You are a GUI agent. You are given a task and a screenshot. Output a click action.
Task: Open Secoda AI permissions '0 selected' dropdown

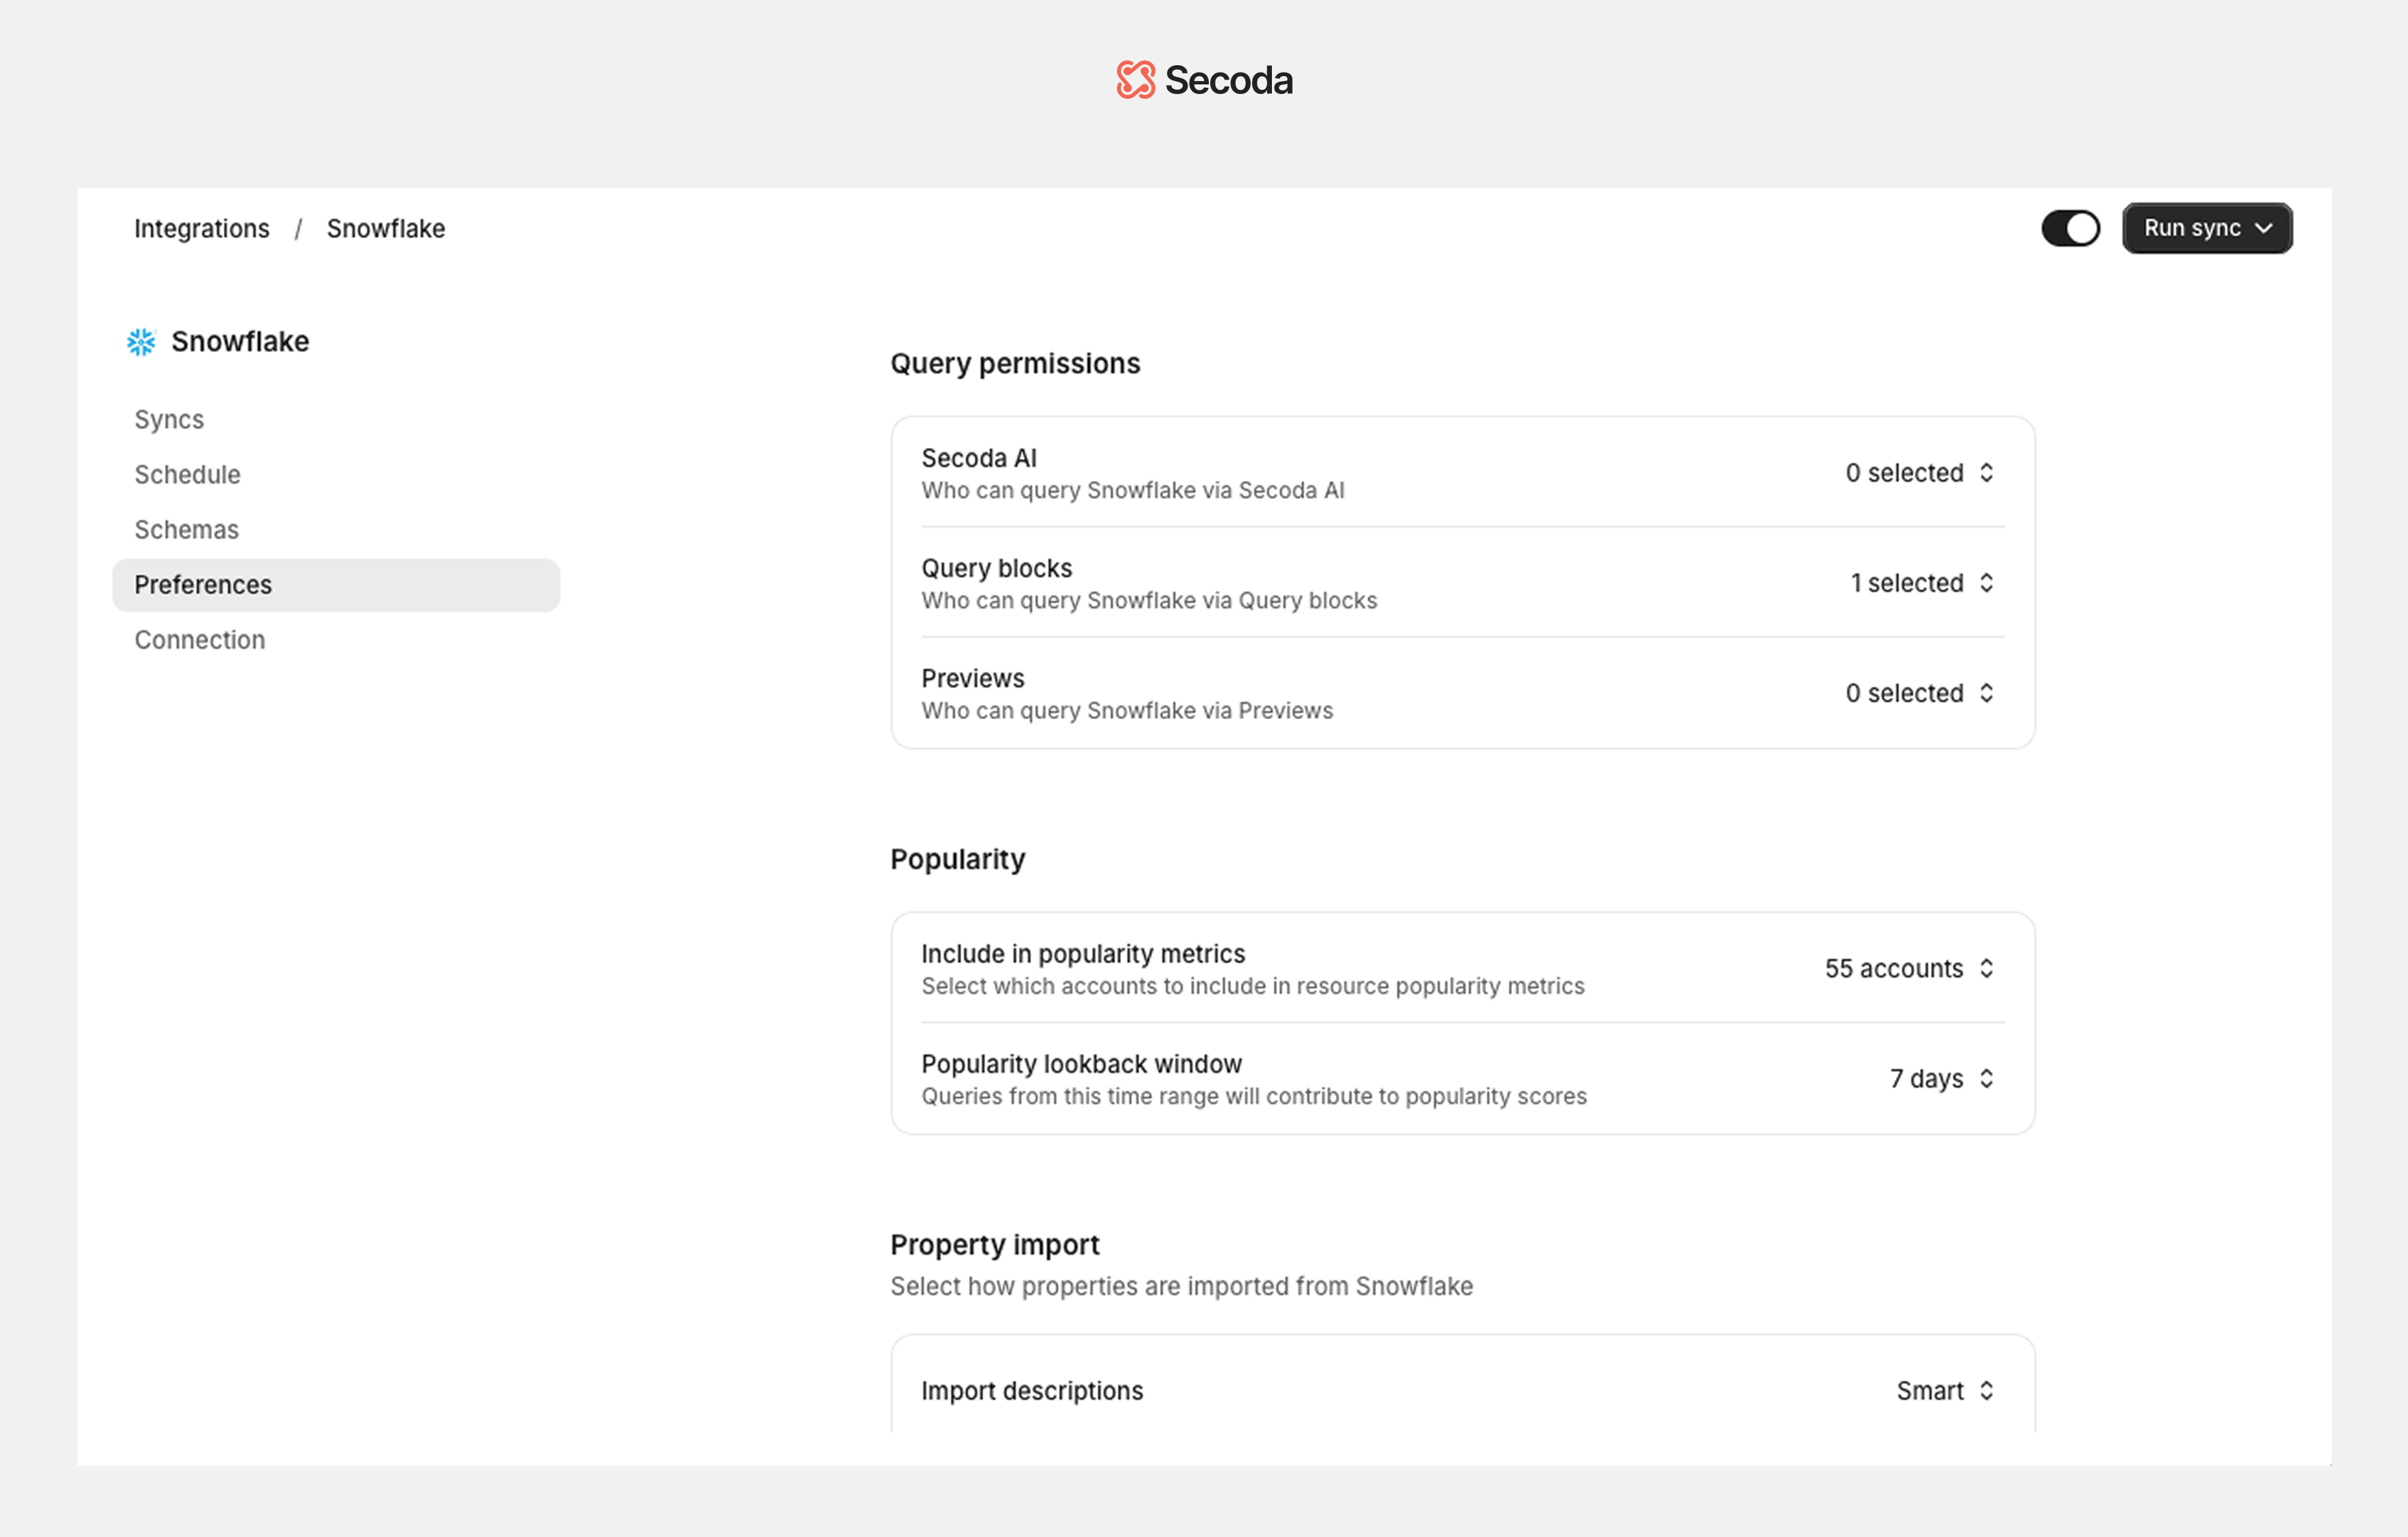[1920, 472]
